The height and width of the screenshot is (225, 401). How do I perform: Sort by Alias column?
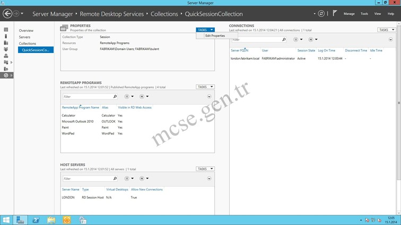click(x=105, y=107)
